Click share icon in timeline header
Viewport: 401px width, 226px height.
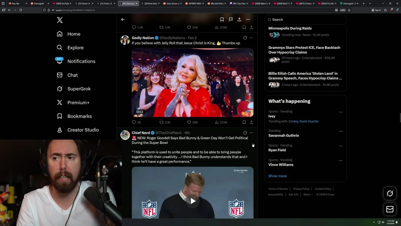click(x=239, y=19)
